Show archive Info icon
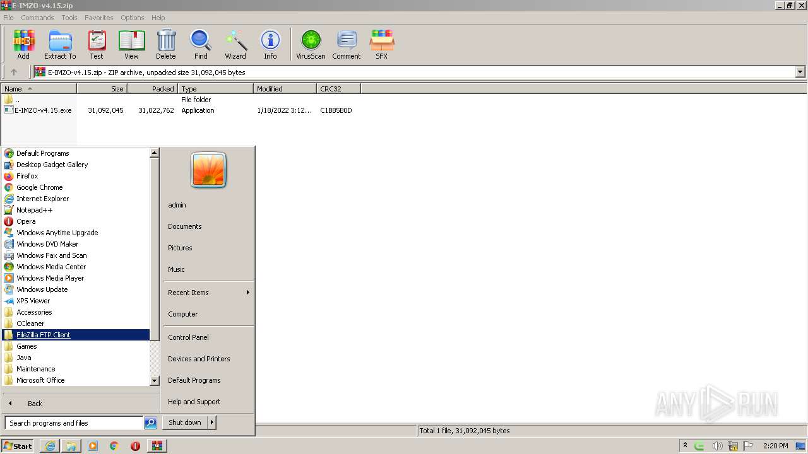808x454 pixels. tap(270, 44)
